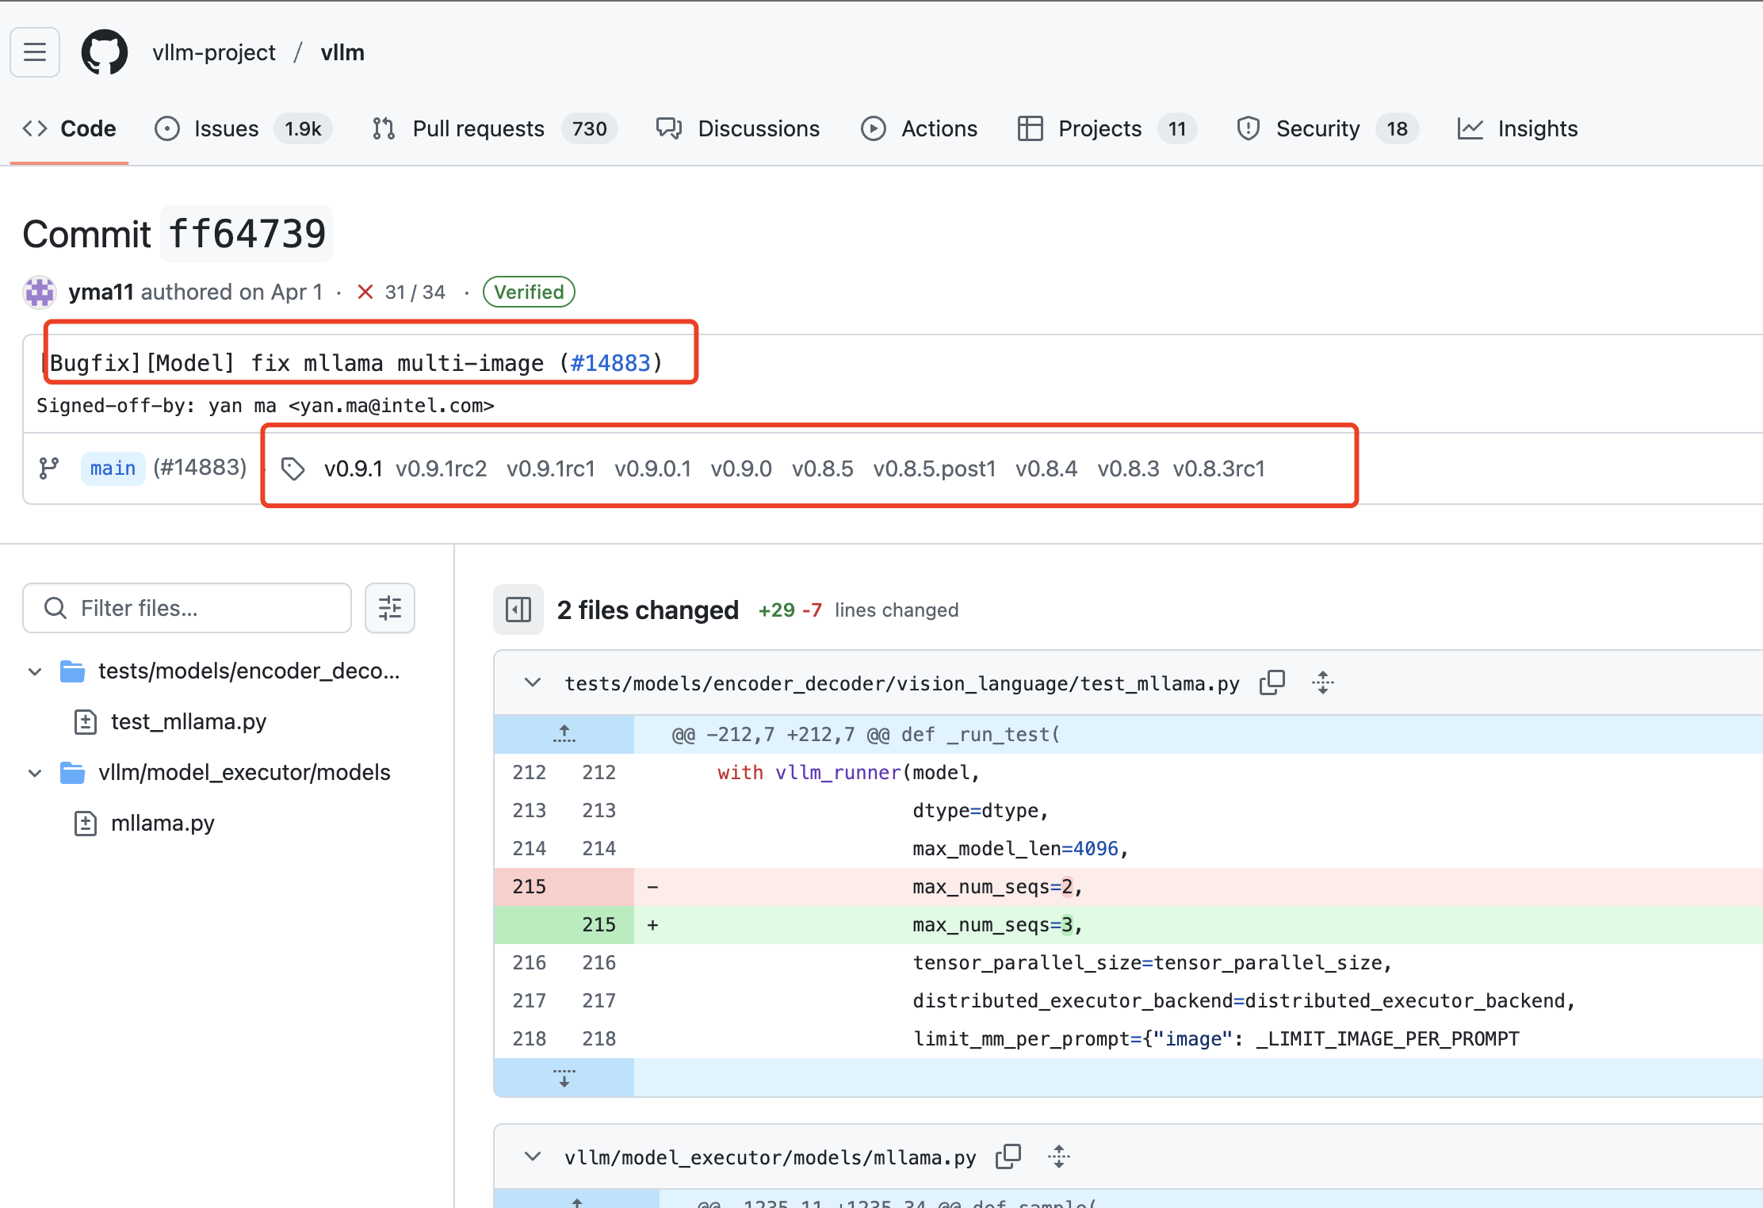The image size is (1763, 1208).
Task: Open the v0.8.3 tag
Action: click(1128, 468)
